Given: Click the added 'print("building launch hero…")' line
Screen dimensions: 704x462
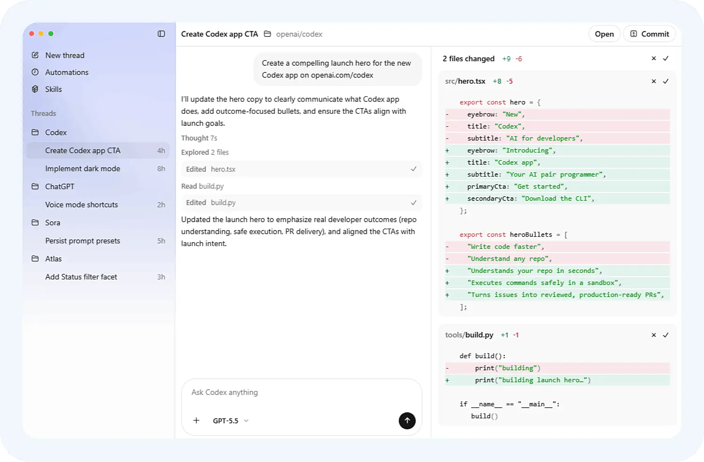Looking at the screenshot, I should tap(558, 380).
